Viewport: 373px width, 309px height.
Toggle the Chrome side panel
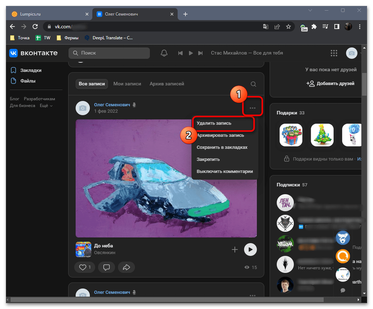[337, 26]
